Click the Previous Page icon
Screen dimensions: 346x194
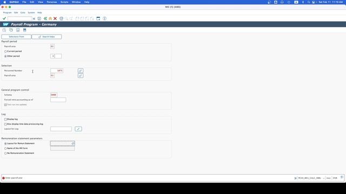coord(82,19)
